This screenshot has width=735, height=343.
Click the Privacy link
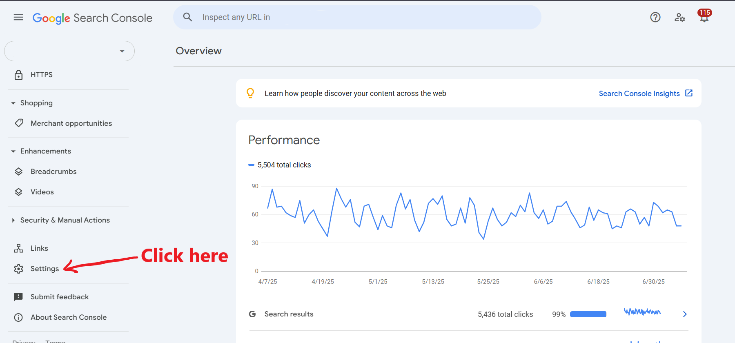point(24,341)
